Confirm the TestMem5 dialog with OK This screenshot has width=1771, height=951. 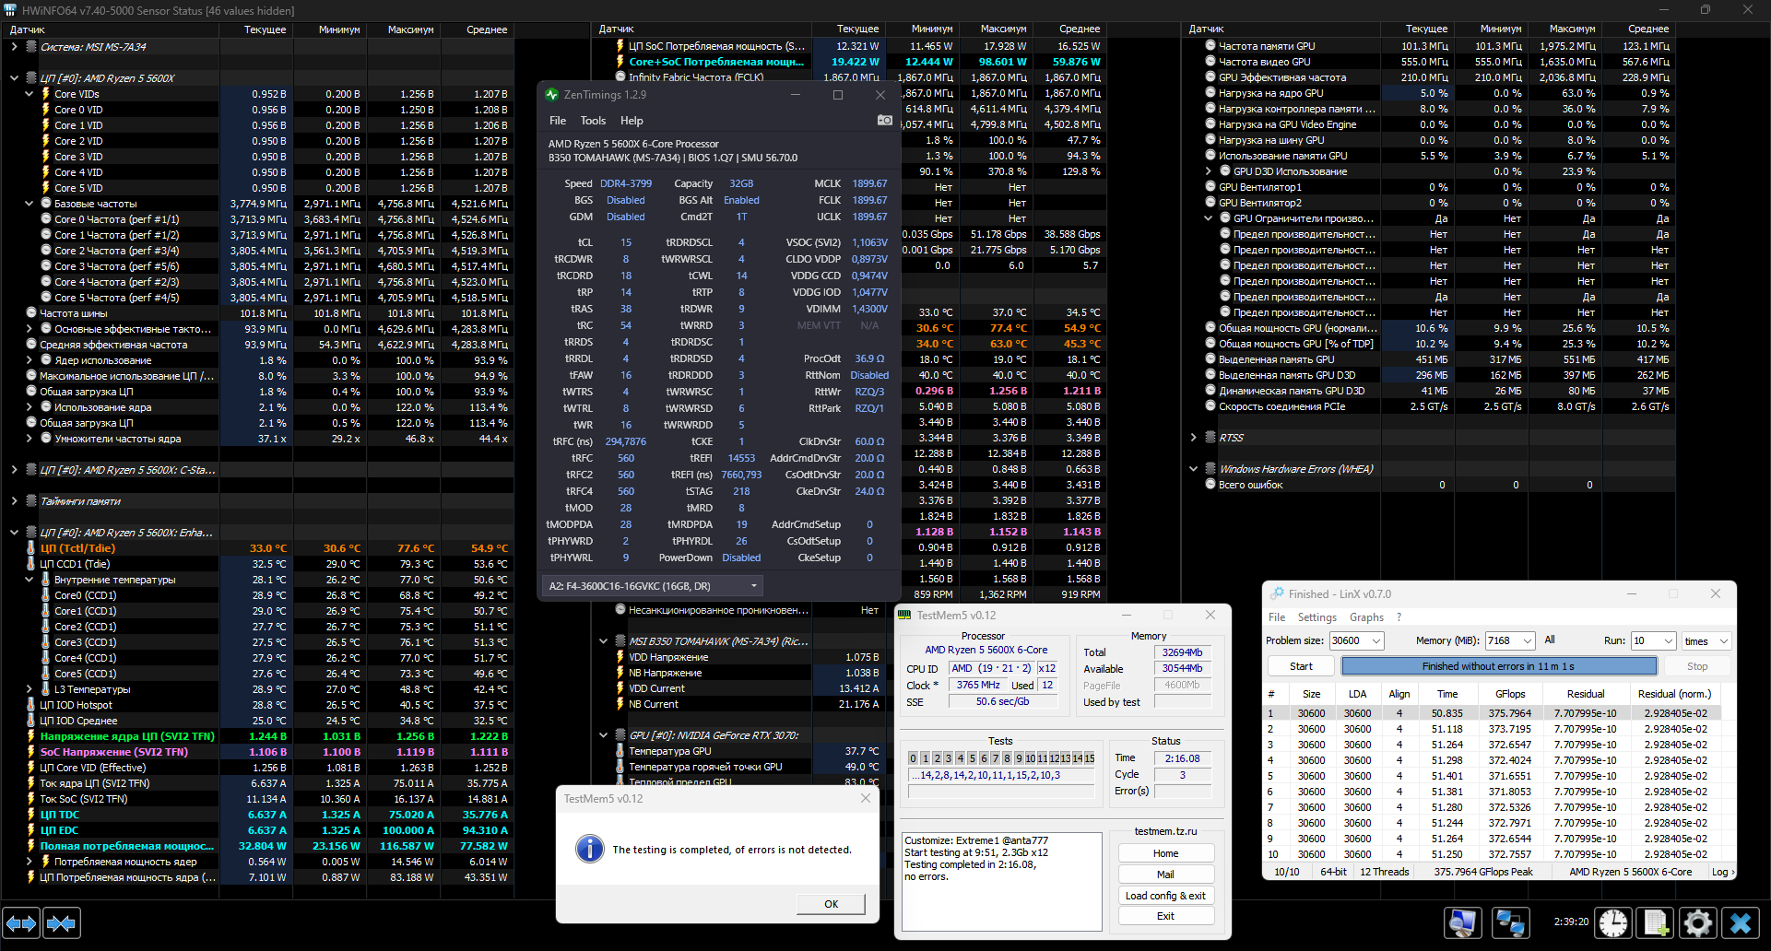click(831, 904)
